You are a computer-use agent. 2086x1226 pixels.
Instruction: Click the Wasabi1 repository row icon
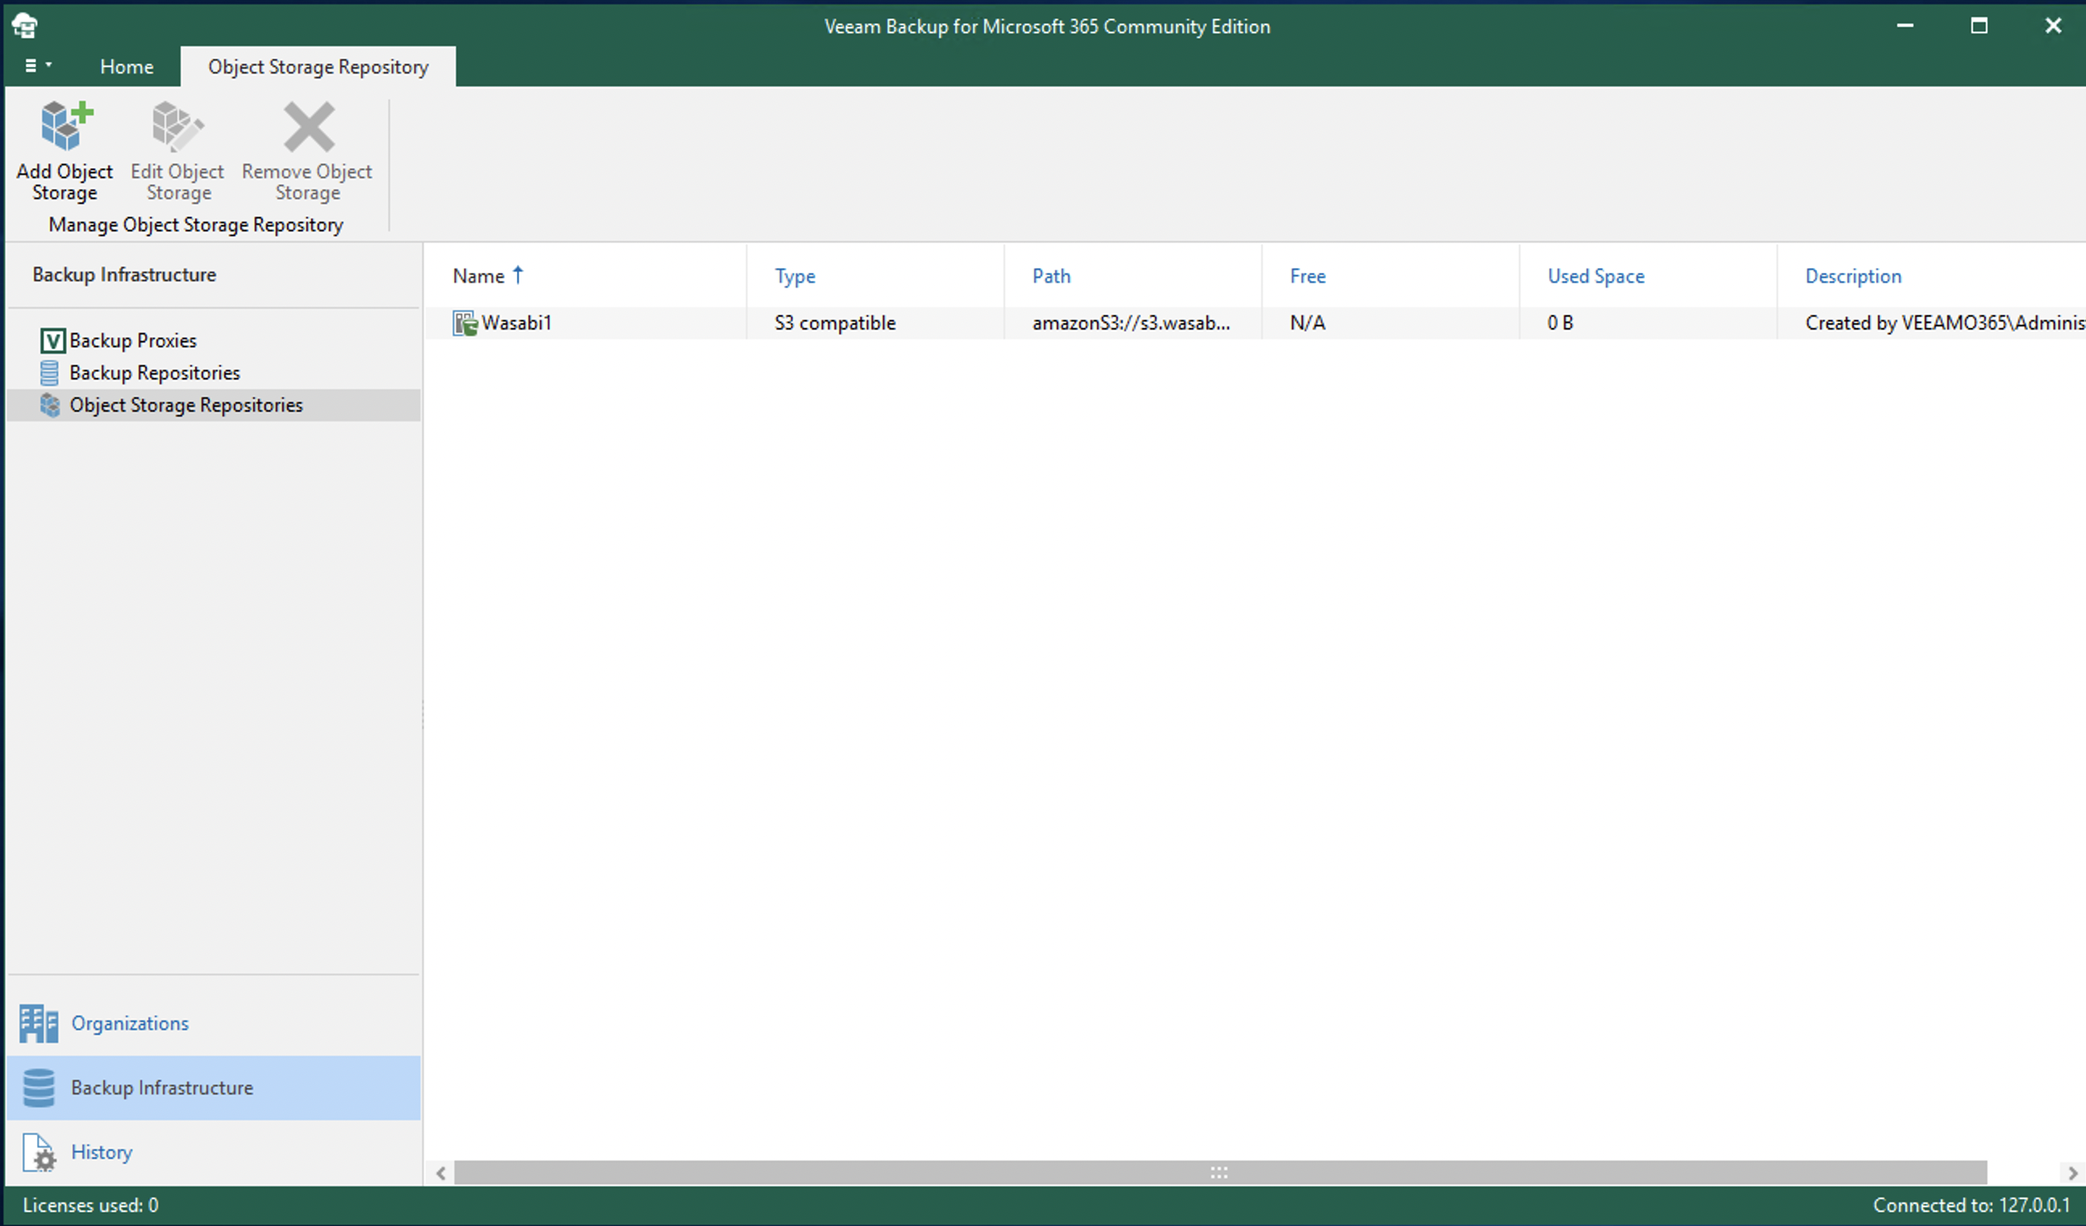[x=466, y=323]
